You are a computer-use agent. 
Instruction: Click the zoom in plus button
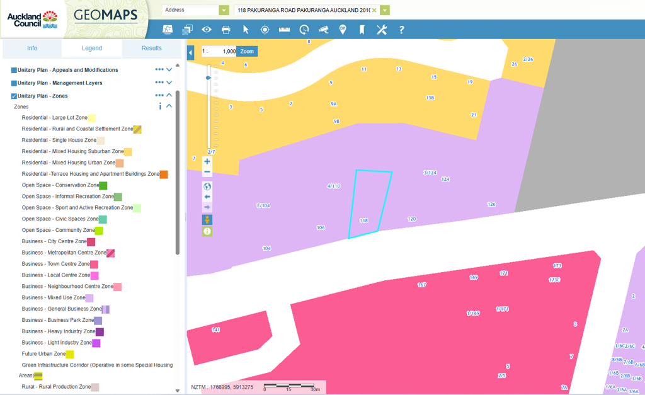coord(207,162)
